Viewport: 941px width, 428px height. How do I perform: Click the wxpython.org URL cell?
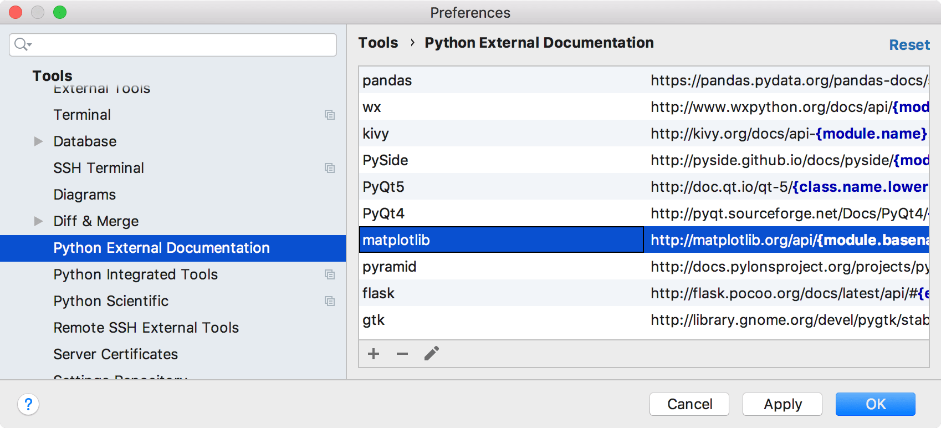(x=786, y=107)
